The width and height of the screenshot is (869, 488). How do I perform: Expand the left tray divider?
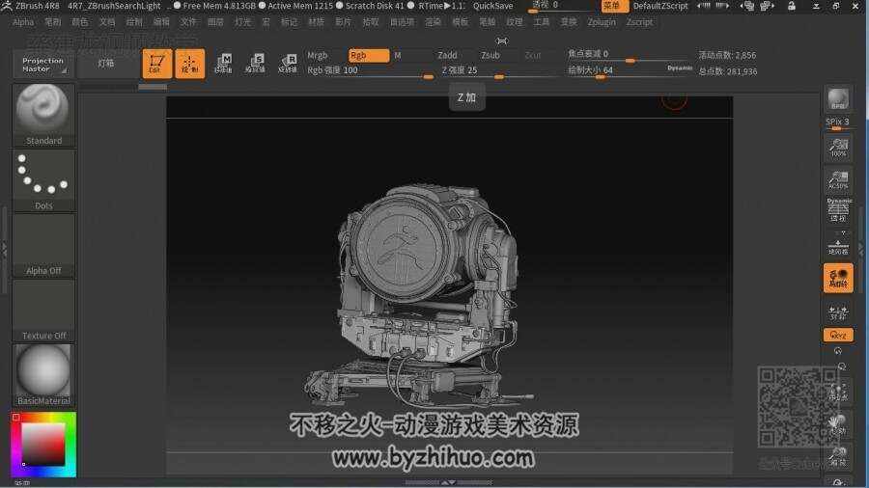(x=5, y=249)
